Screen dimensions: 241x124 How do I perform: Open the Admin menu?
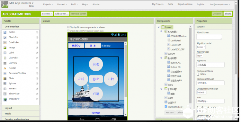(x=96, y=4)
